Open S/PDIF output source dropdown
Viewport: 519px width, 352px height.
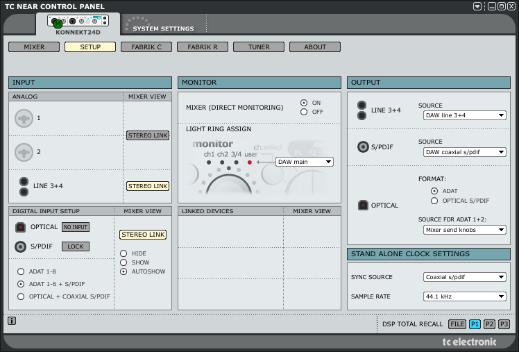(x=464, y=152)
